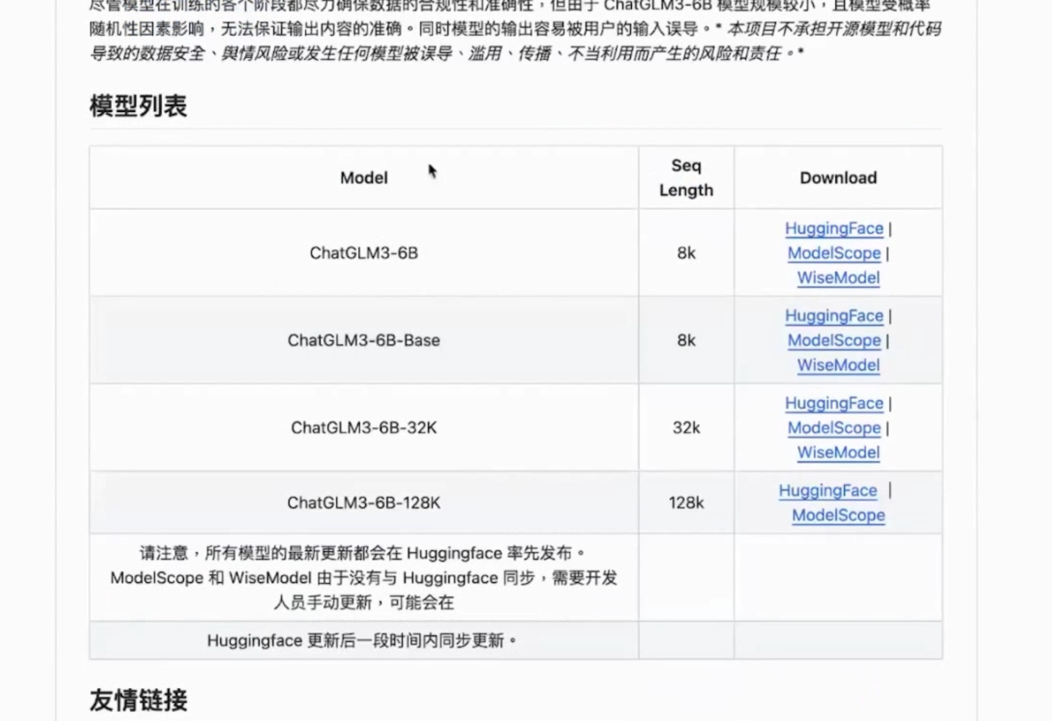Click the 128k sequence length cell

(686, 502)
